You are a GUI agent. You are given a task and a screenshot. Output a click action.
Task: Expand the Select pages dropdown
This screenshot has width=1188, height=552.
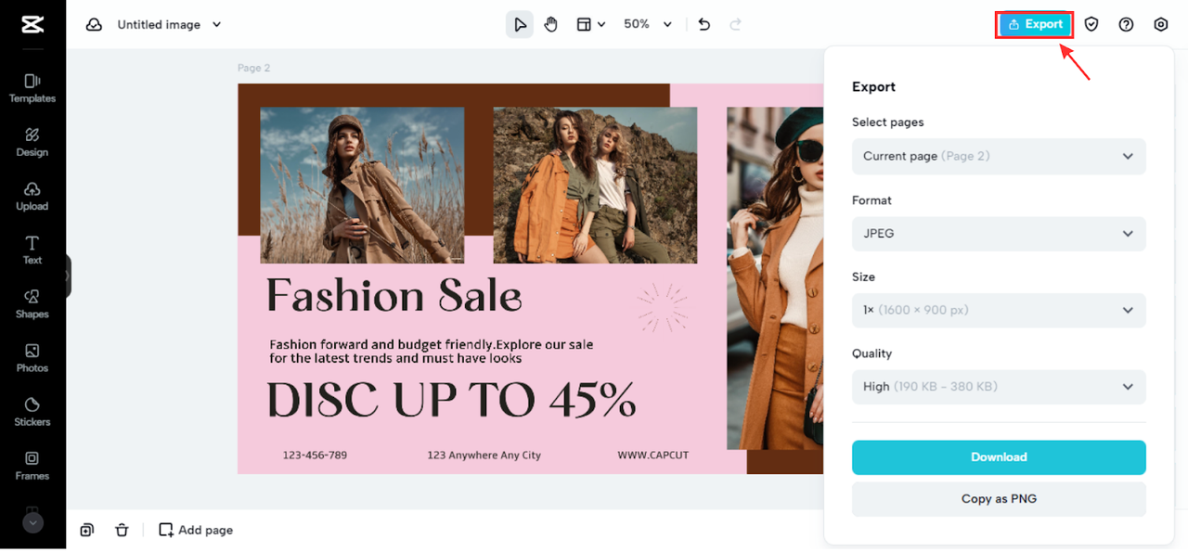pyautogui.click(x=999, y=156)
